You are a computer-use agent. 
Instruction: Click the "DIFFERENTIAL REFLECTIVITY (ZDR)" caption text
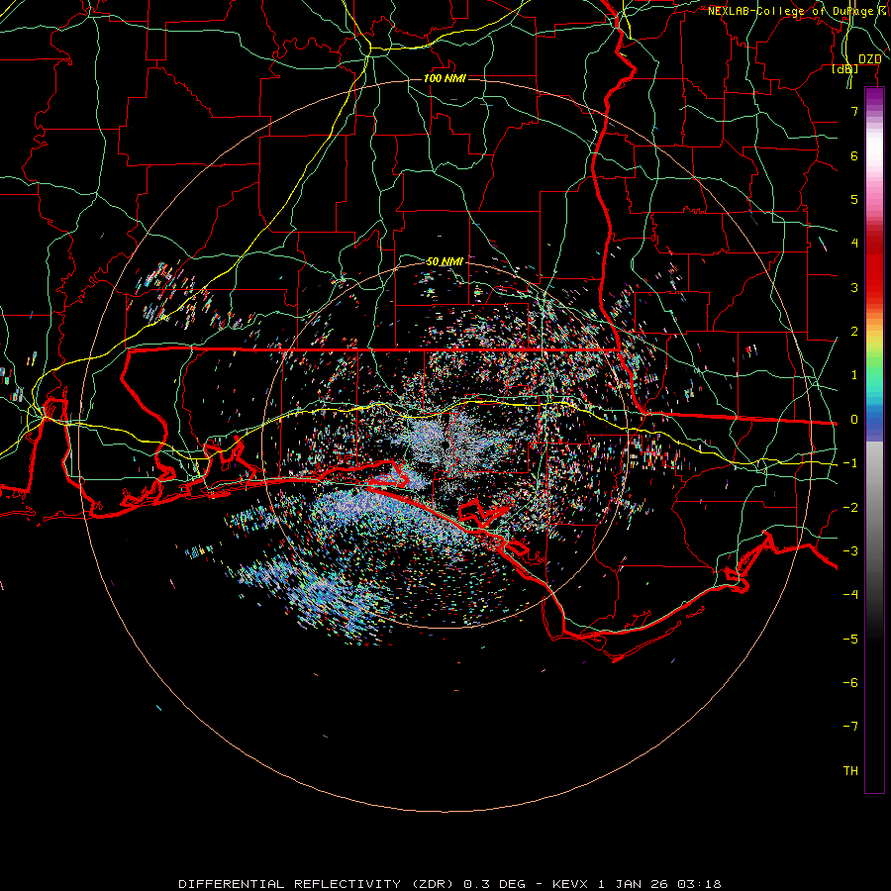click(318, 884)
